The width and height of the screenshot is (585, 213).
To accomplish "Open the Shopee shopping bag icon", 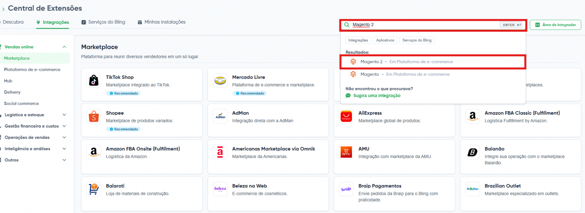I will point(94,116).
